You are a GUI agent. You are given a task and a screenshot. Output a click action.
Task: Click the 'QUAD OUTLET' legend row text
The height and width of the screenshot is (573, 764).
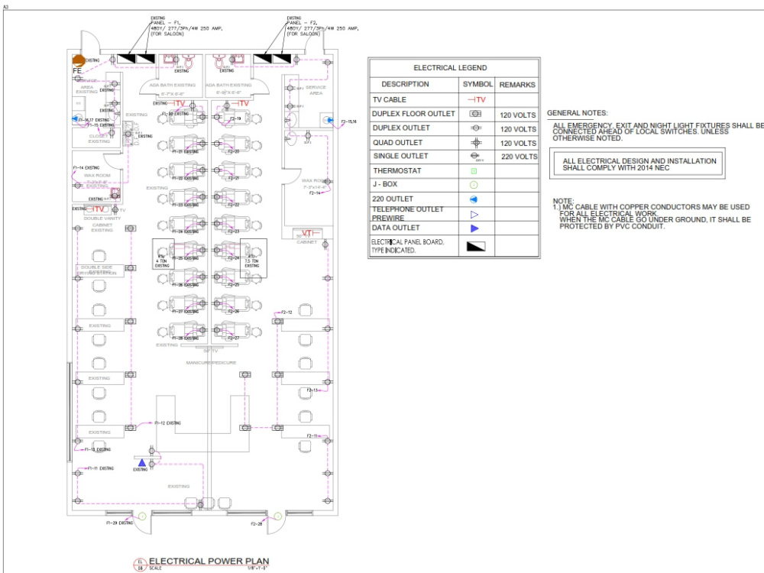(397, 142)
